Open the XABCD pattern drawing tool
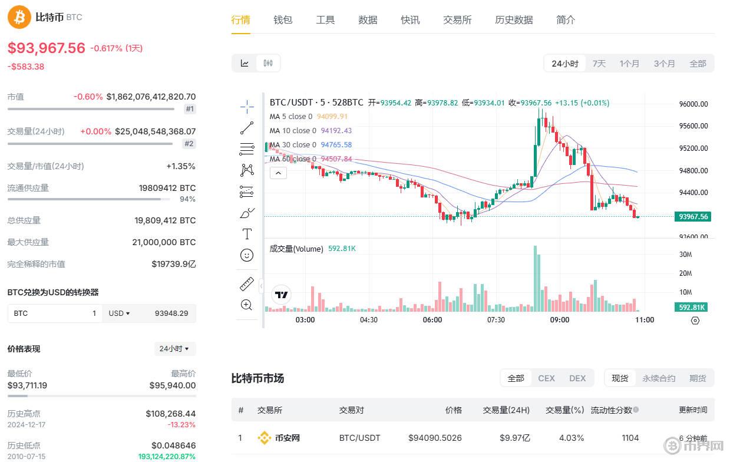The image size is (730, 462). 246,170
